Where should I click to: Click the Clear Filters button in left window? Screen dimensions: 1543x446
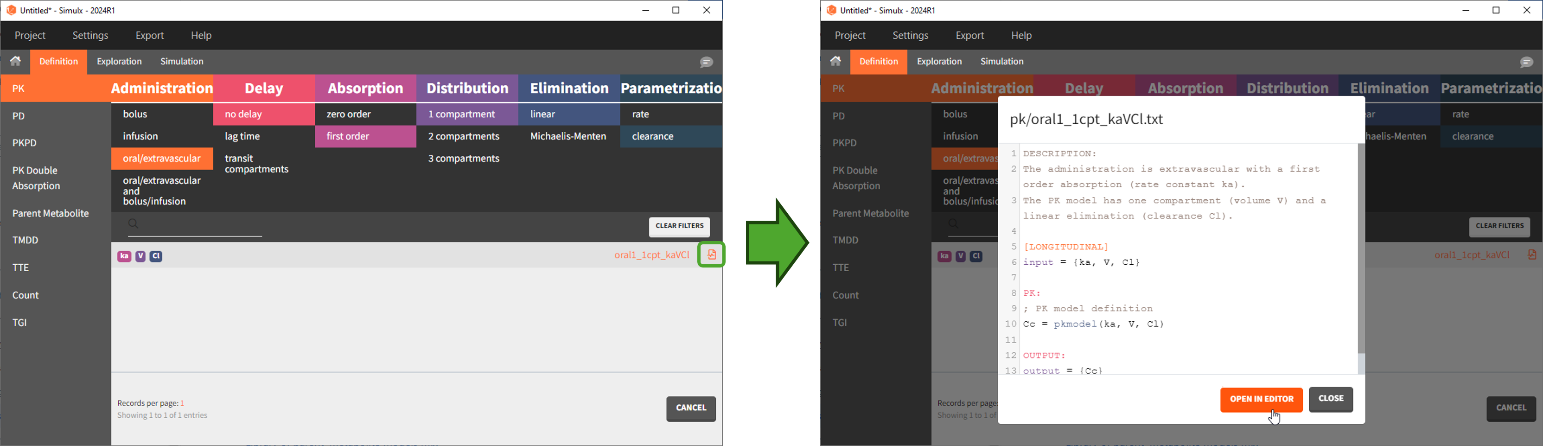(679, 227)
